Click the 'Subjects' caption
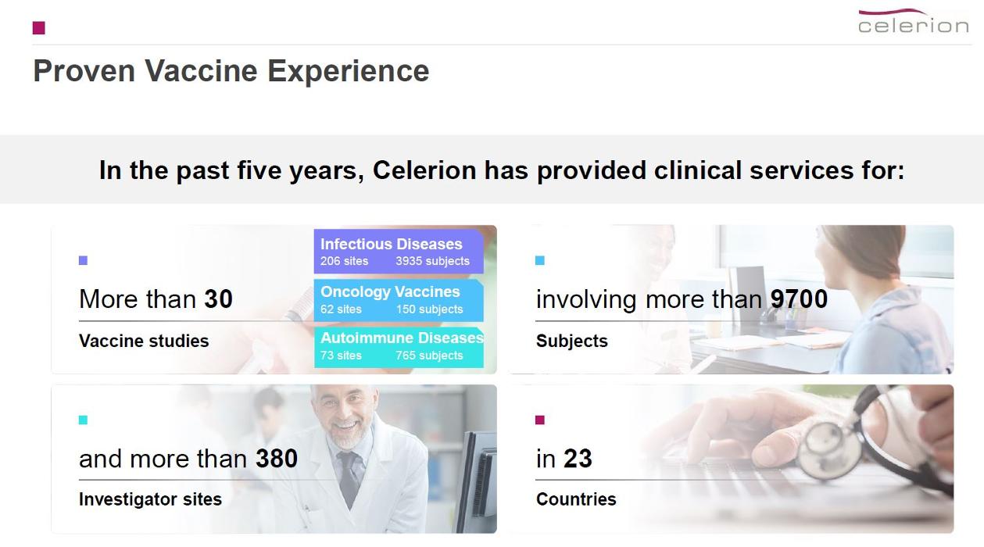The width and height of the screenshot is (984, 547). click(x=571, y=341)
